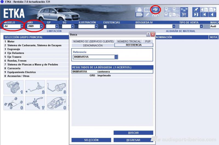219x145 pixels.
Task: Select main group 5 Eje Trasero
Action: tap(36, 57)
